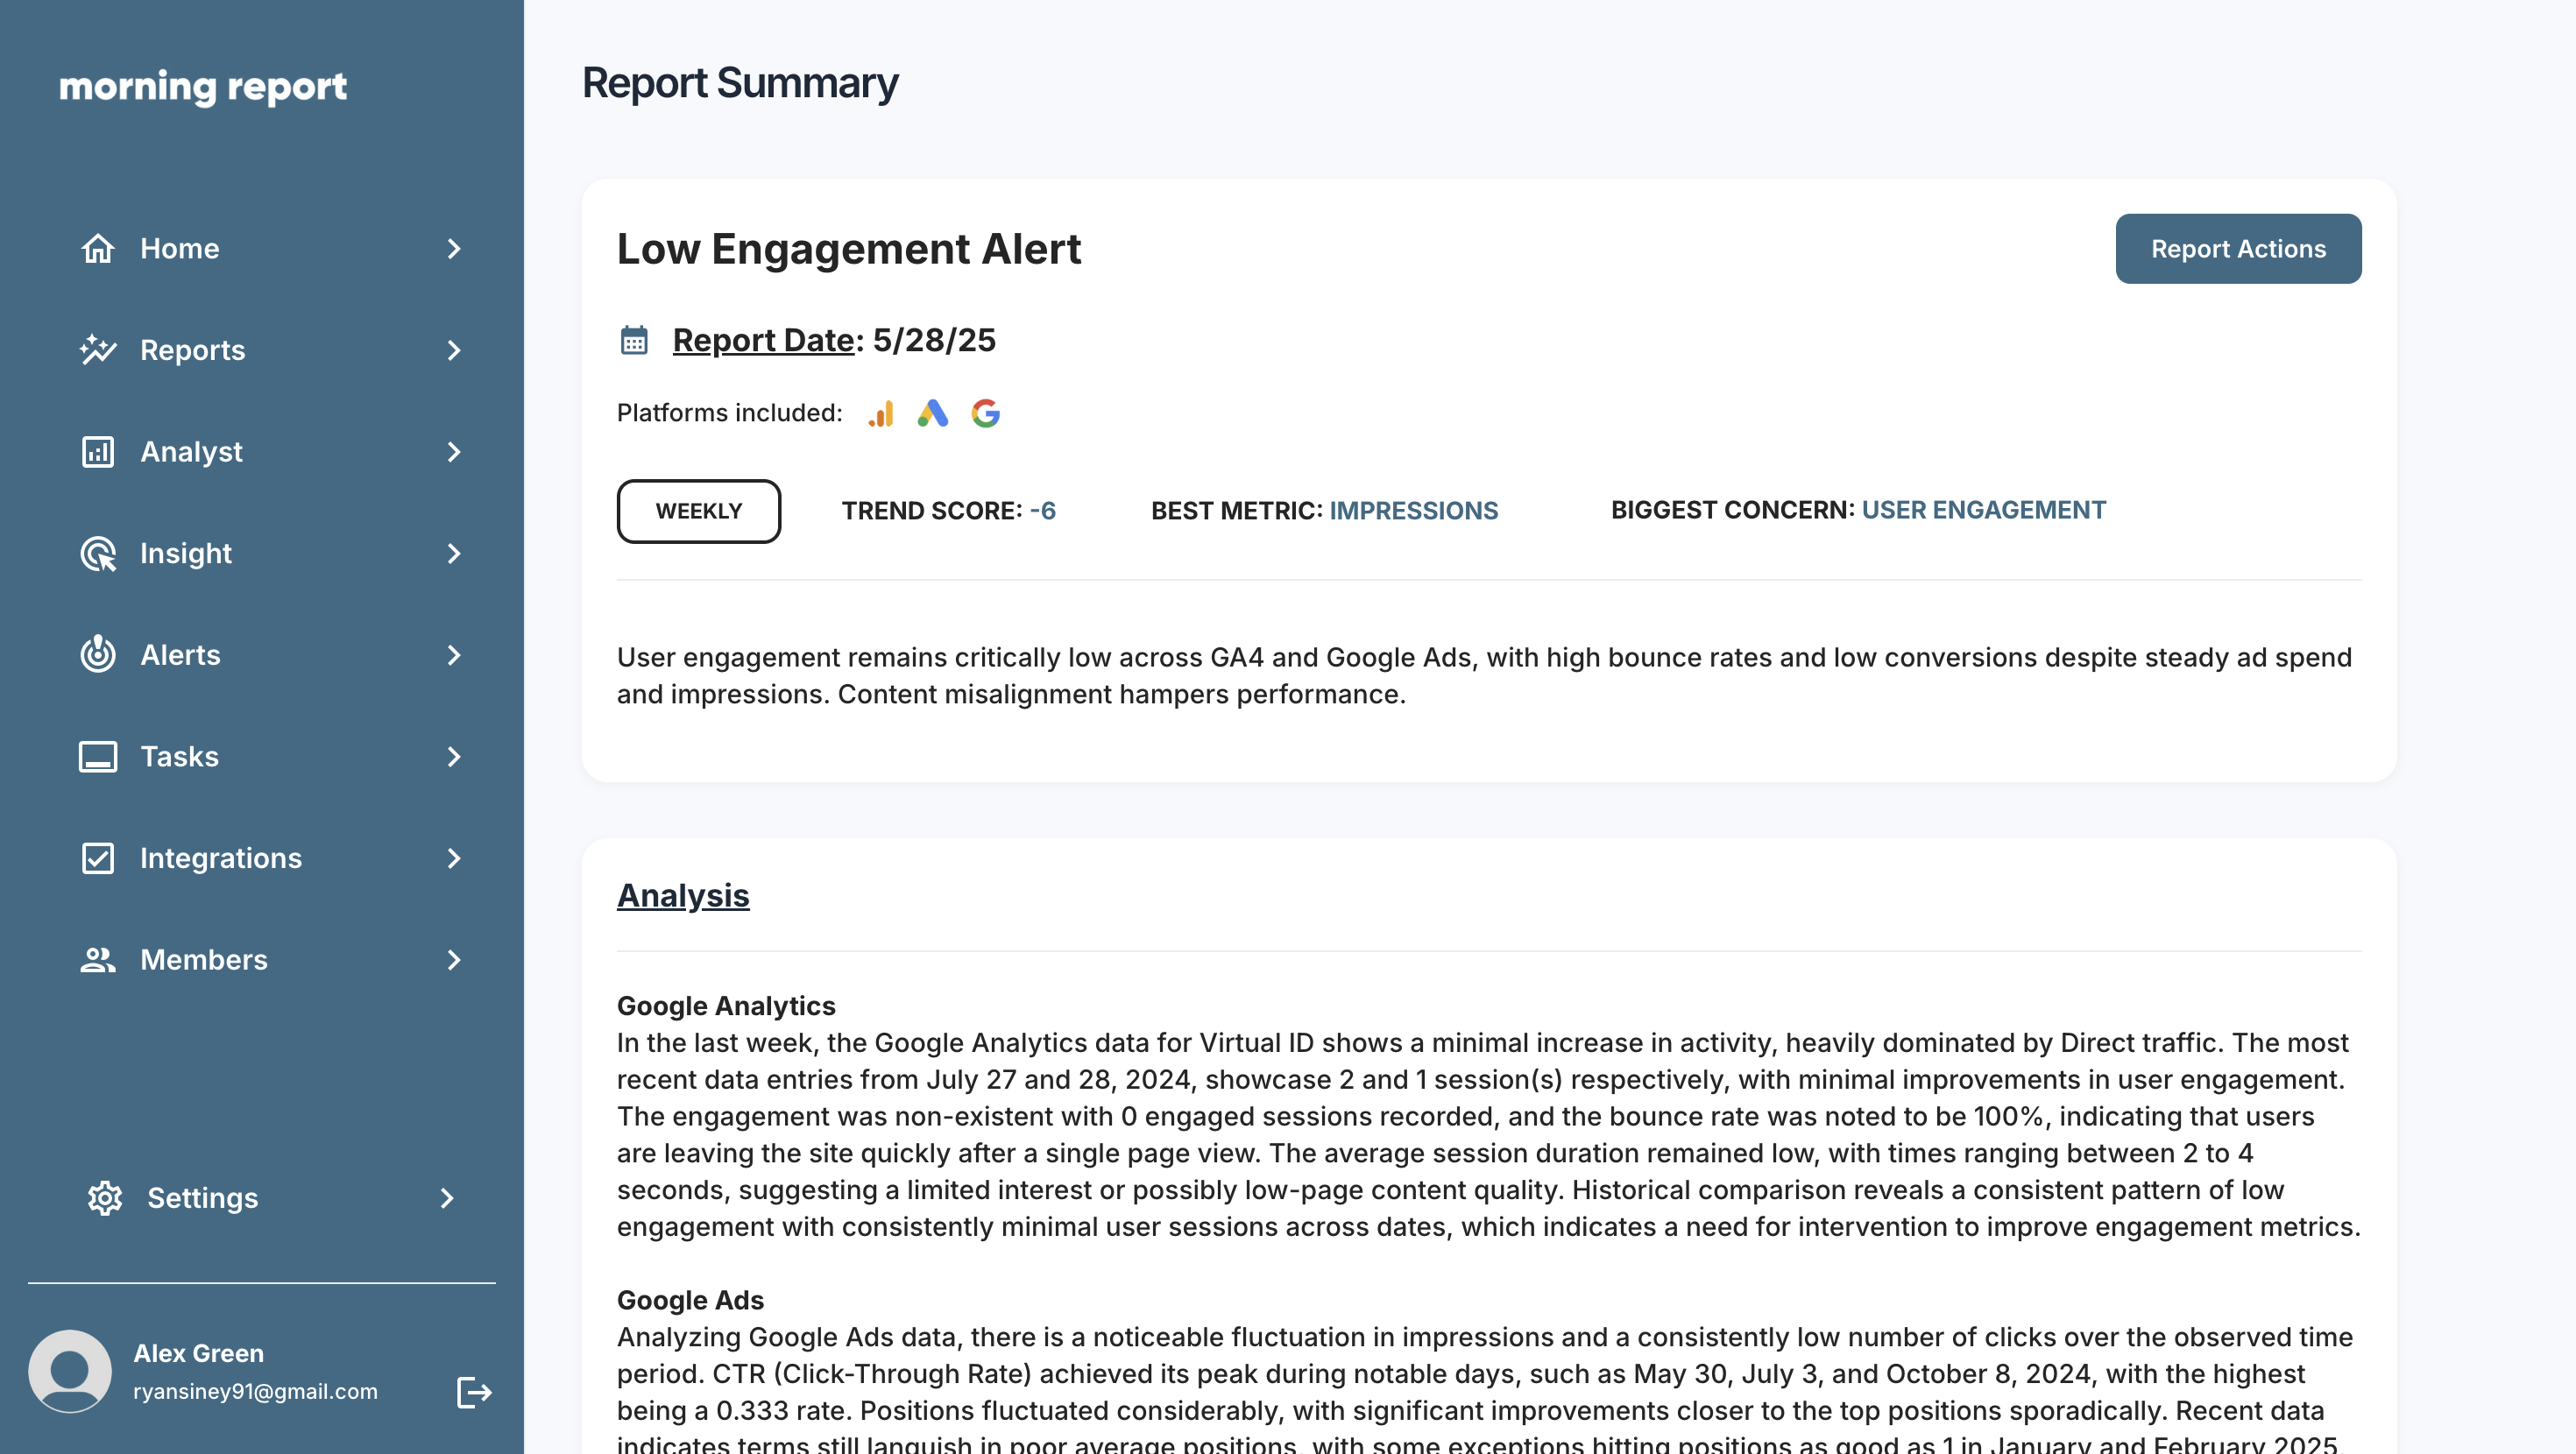Expand the Reports menu chevron
The height and width of the screenshot is (1454, 2576).
pos(454,350)
